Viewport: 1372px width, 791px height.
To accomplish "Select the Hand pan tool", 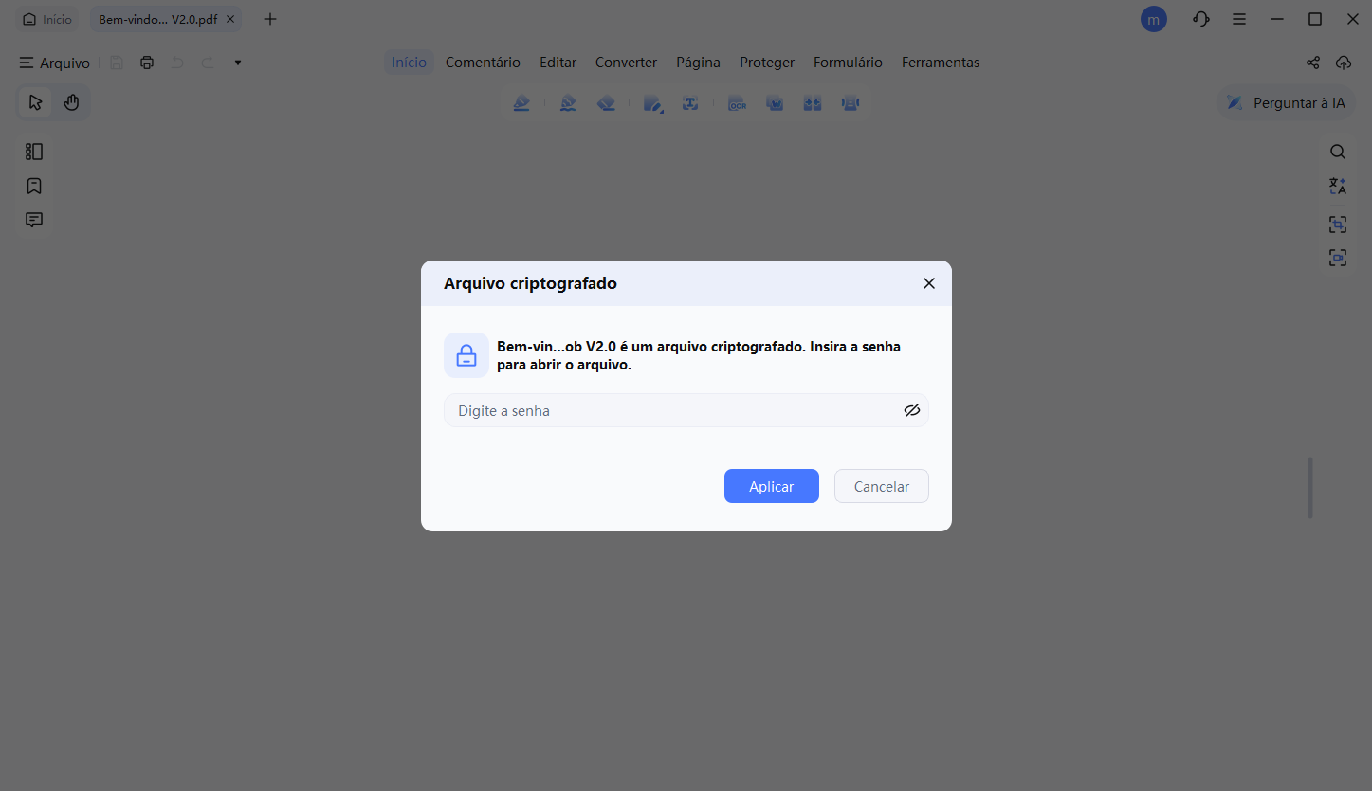I will click(71, 101).
